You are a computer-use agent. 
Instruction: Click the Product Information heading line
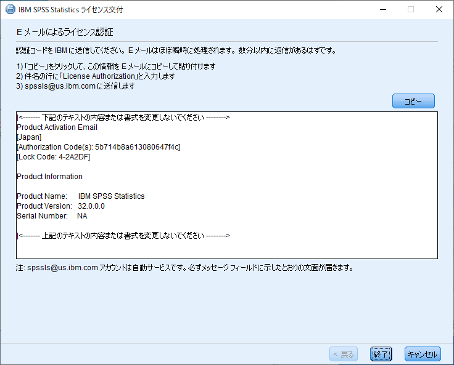point(49,177)
